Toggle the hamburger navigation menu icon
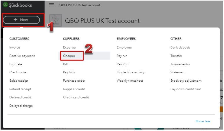The height and width of the screenshot is (131, 224). point(52,5)
